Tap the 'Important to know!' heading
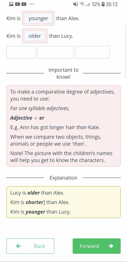The width and height of the screenshot is (127, 262). click(63, 73)
